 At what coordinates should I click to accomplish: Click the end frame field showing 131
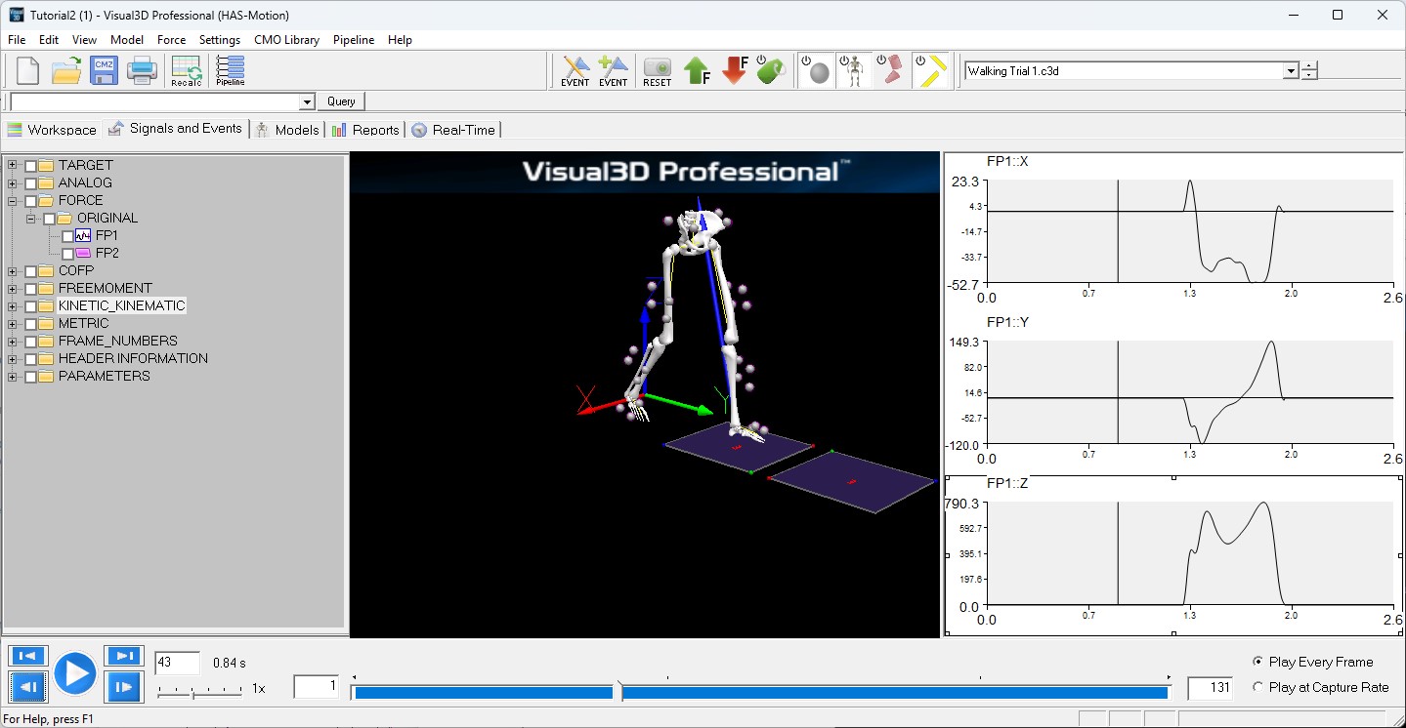tap(1210, 688)
